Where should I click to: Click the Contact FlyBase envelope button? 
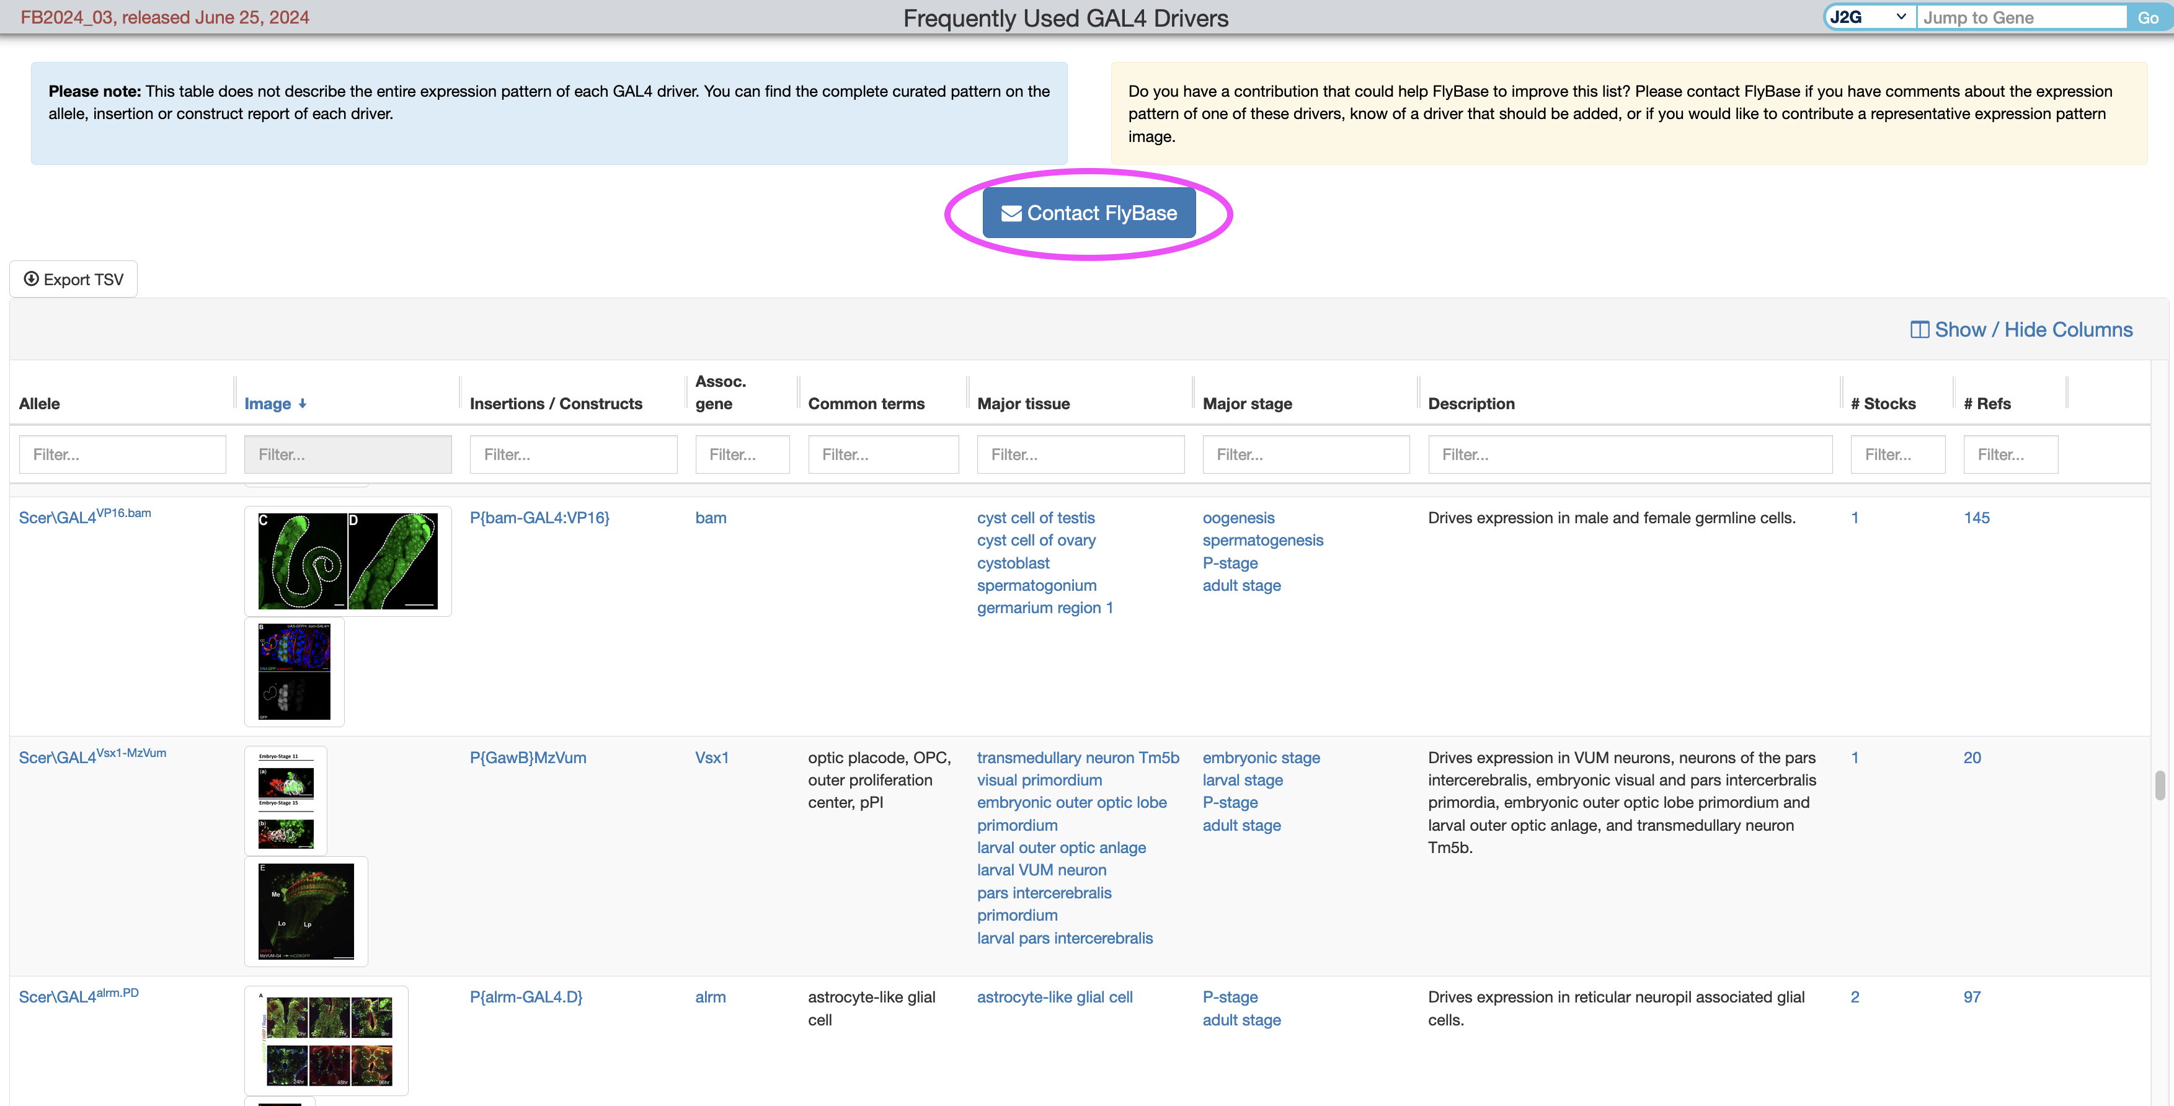(x=1088, y=213)
